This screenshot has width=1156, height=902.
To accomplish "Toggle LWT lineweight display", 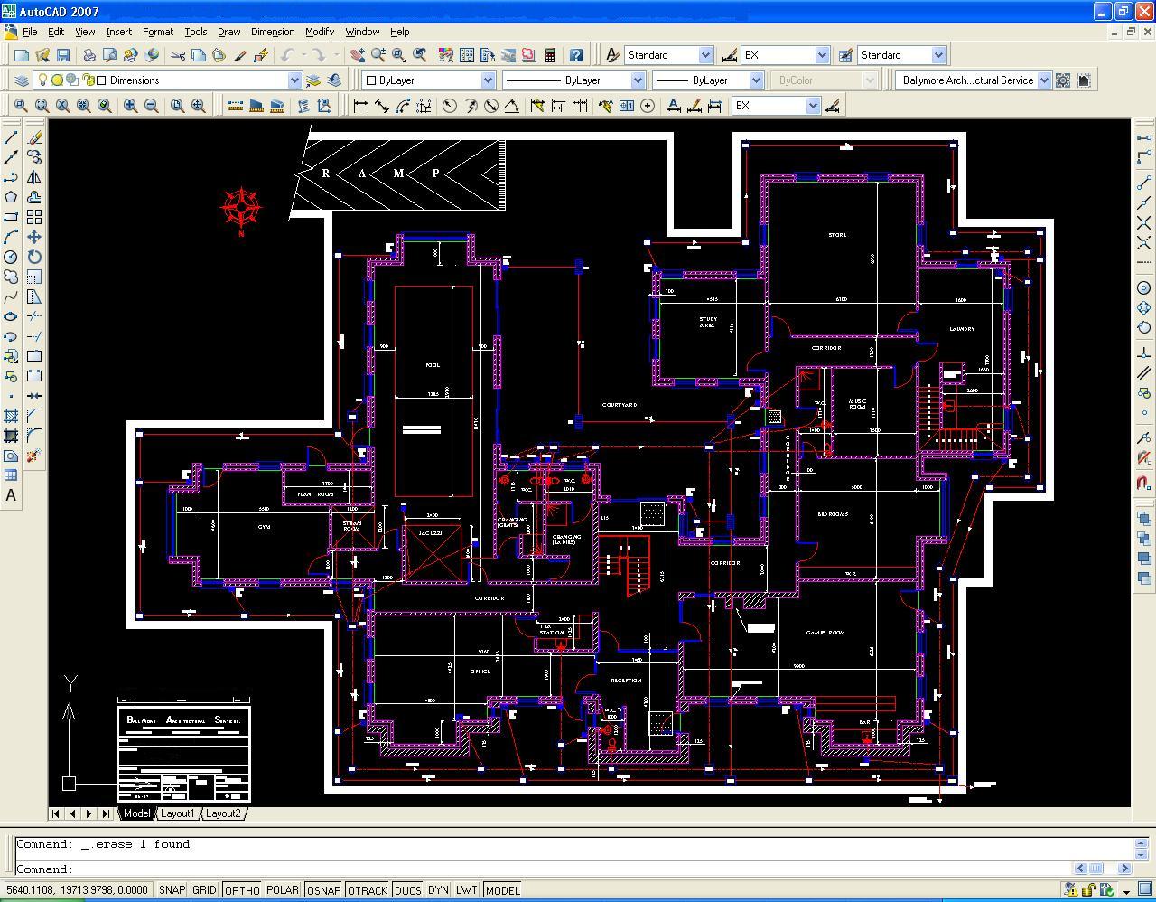I will pos(467,890).
